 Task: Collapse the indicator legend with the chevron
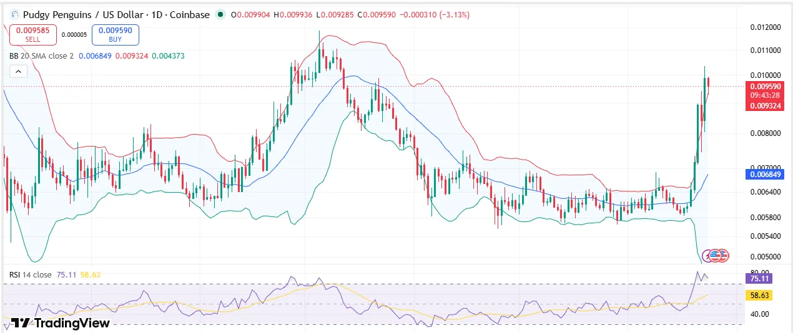18,72
